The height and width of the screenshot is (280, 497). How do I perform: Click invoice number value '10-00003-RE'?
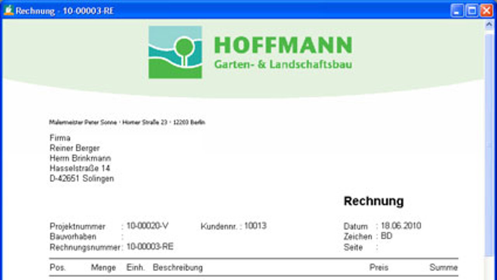[150, 247]
